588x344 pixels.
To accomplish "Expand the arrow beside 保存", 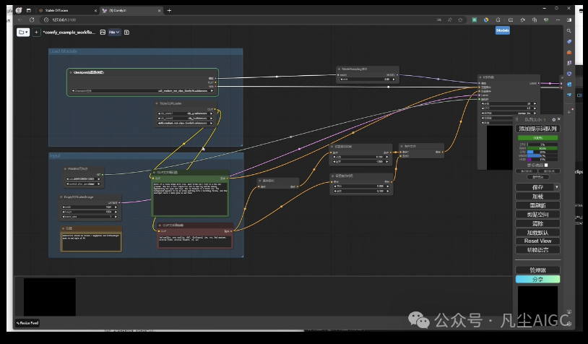I will point(557,187).
